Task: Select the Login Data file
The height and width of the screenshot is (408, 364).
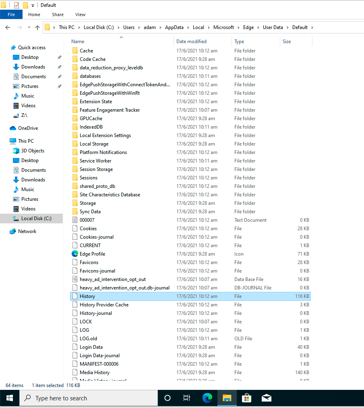Action: pyautogui.click(x=91, y=347)
